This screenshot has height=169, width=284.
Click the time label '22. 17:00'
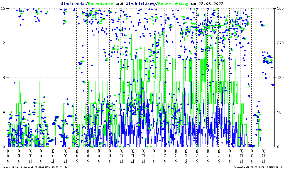pos(197,156)
